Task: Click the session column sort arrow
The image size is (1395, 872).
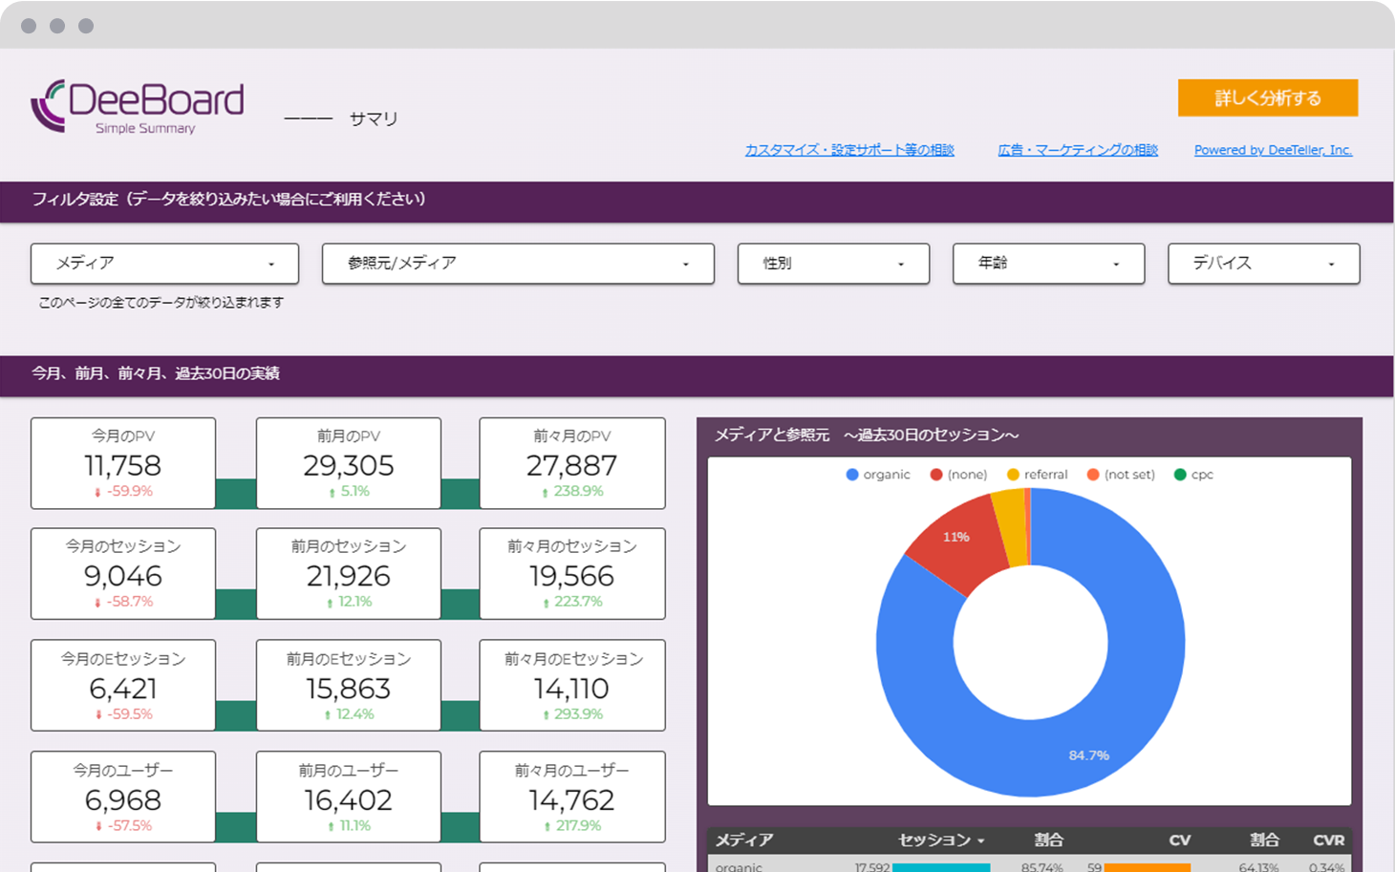Action: coord(981,841)
